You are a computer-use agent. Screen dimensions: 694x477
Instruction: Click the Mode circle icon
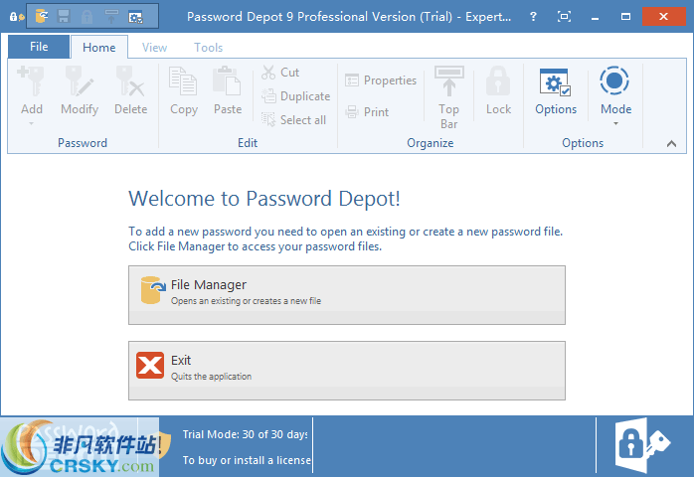pos(614,80)
